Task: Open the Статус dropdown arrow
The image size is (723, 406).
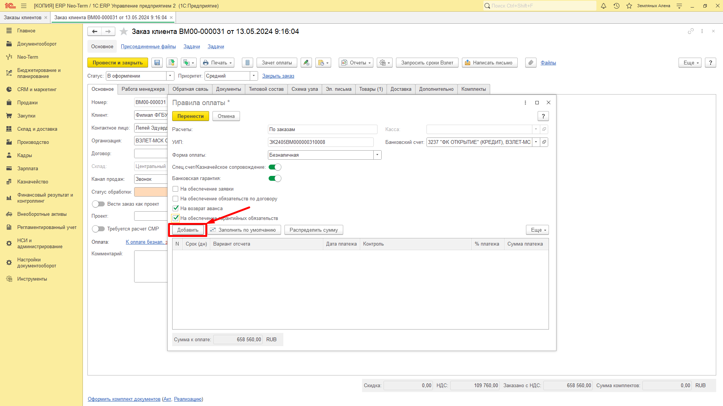Action: 170,76
